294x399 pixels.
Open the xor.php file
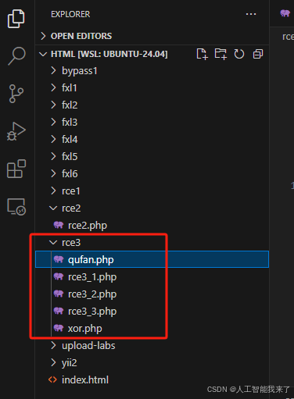click(152, 328)
